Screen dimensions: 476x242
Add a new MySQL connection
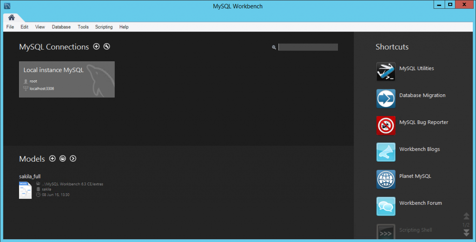(96, 46)
